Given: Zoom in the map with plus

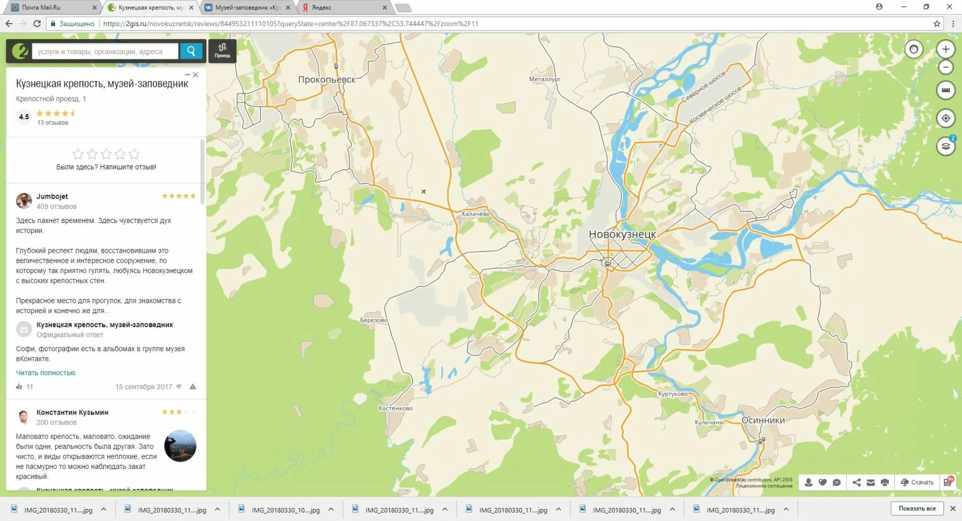Looking at the screenshot, I should click(x=945, y=49).
